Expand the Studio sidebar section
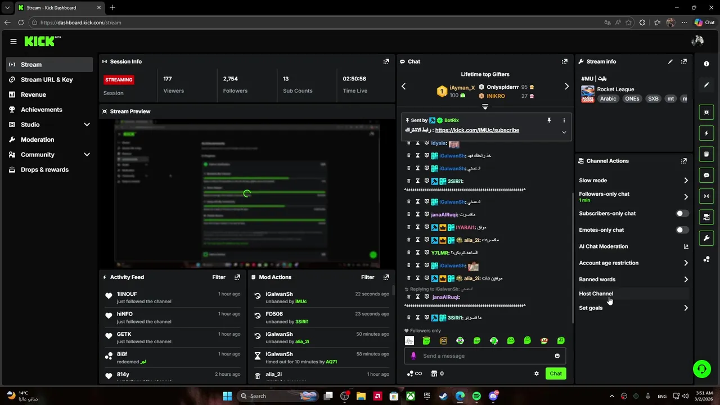The width and height of the screenshot is (720, 405). pos(87,125)
